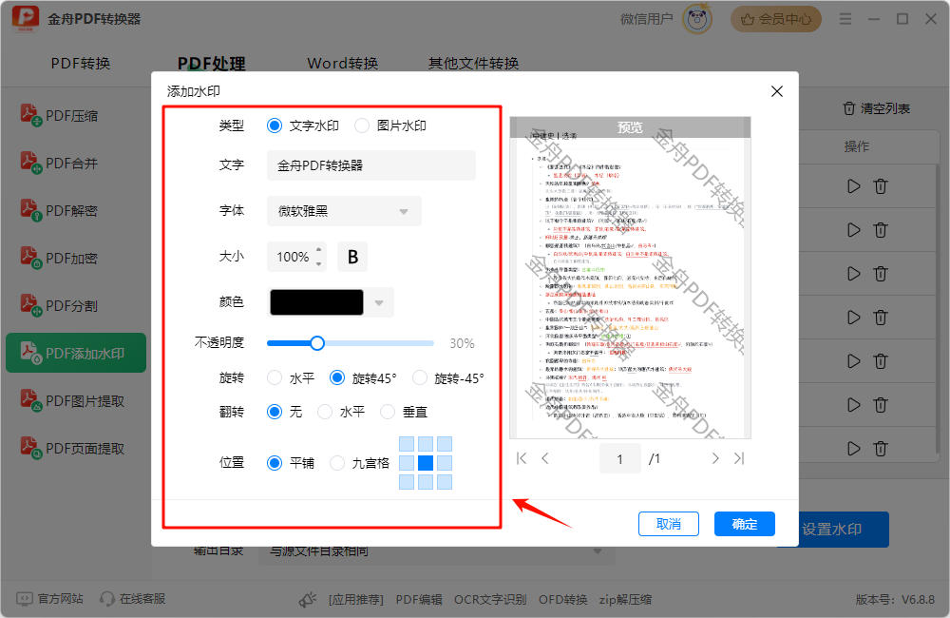Open zip解压缩 recommended app
The height and width of the screenshot is (618, 950).
point(625,600)
